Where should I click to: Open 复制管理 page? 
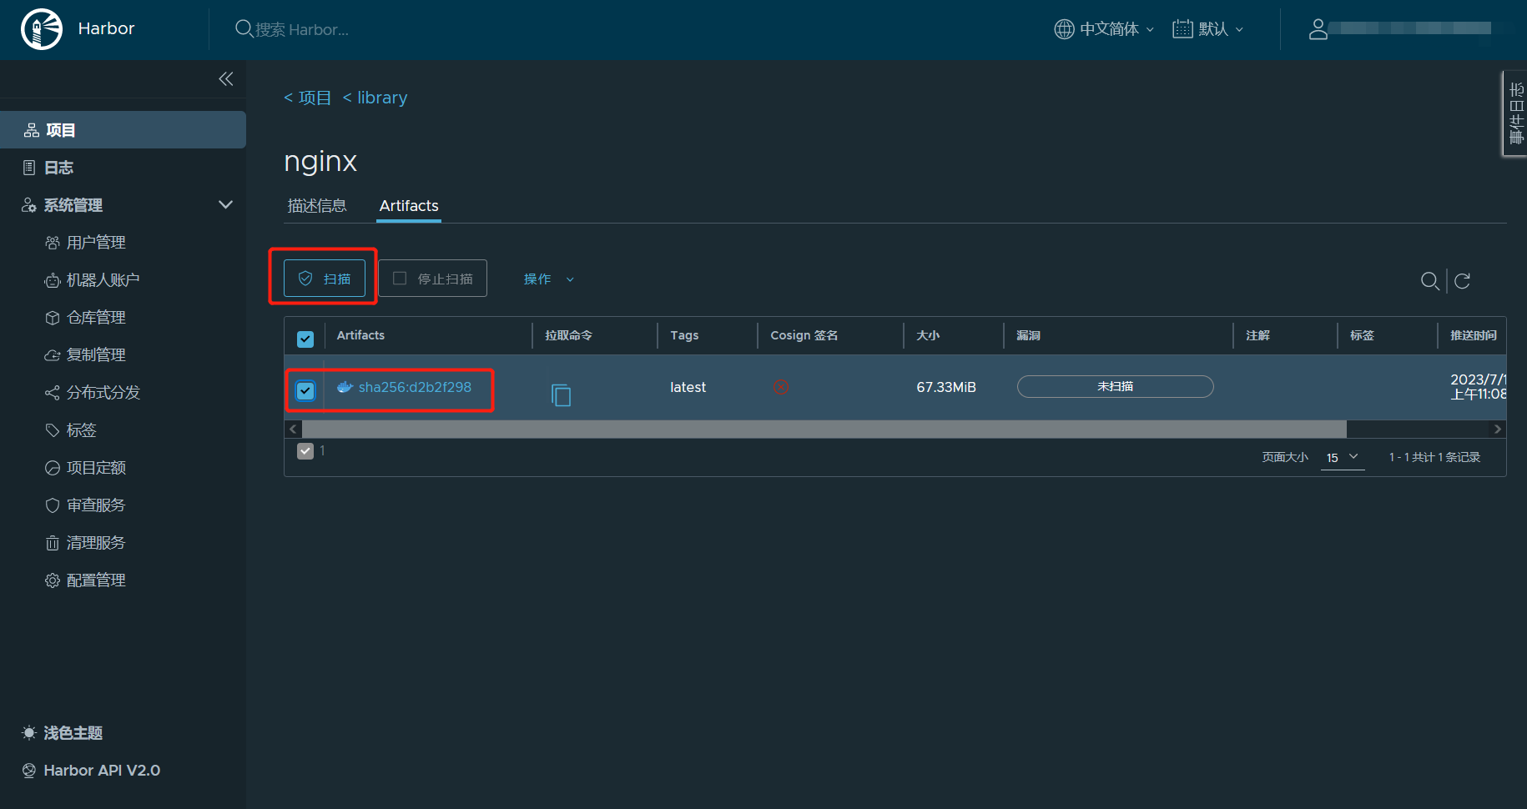tap(96, 355)
